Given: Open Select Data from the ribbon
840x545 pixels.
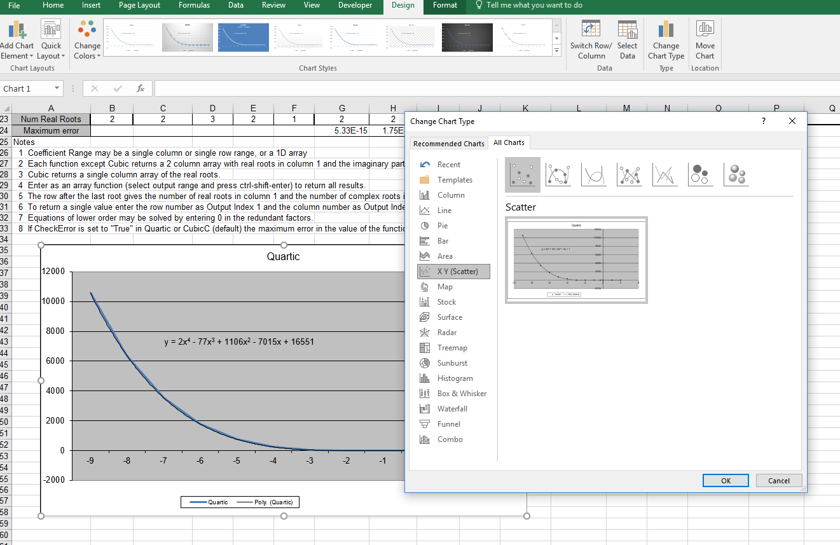Looking at the screenshot, I should tap(627, 39).
